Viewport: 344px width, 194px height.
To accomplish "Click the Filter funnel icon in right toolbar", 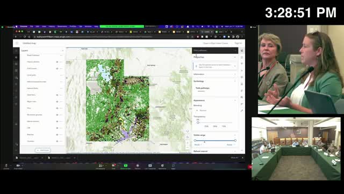I will (x=242, y=64).
